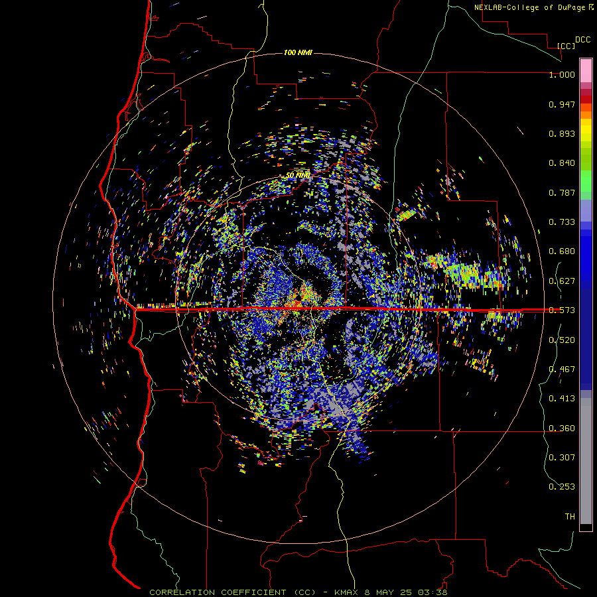The image size is (597, 597).
Task: Pick the dark red segment of the color bar
Action: pyautogui.click(x=586, y=99)
